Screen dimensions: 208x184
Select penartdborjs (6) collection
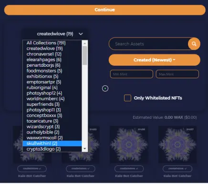(x=52, y=65)
